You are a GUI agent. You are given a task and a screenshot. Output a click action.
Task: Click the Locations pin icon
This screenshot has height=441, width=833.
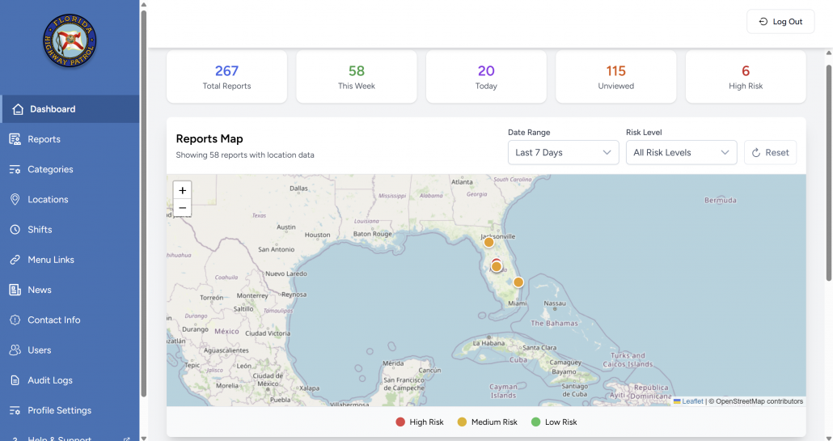click(15, 199)
